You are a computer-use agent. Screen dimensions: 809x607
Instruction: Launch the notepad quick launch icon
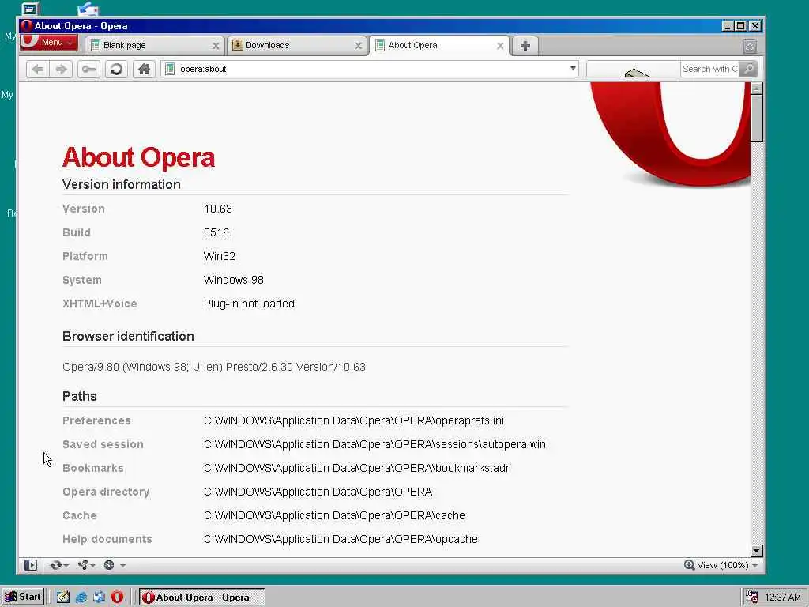pyautogui.click(x=63, y=598)
